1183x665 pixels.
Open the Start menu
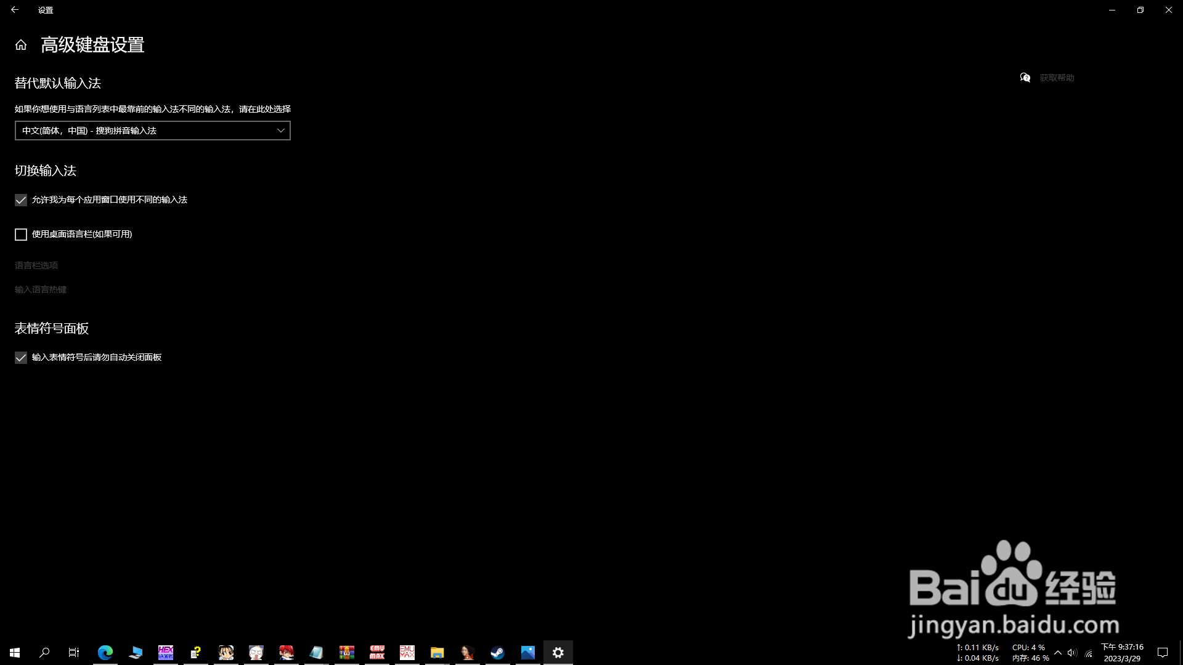pyautogui.click(x=14, y=652)
